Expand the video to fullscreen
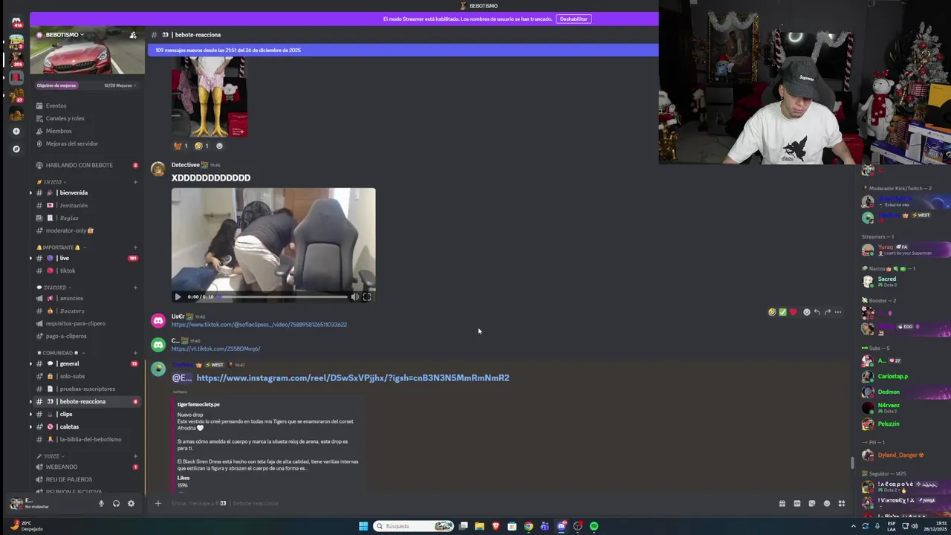The height and width of the screenshot is (535, 951). tap(366, 296)
